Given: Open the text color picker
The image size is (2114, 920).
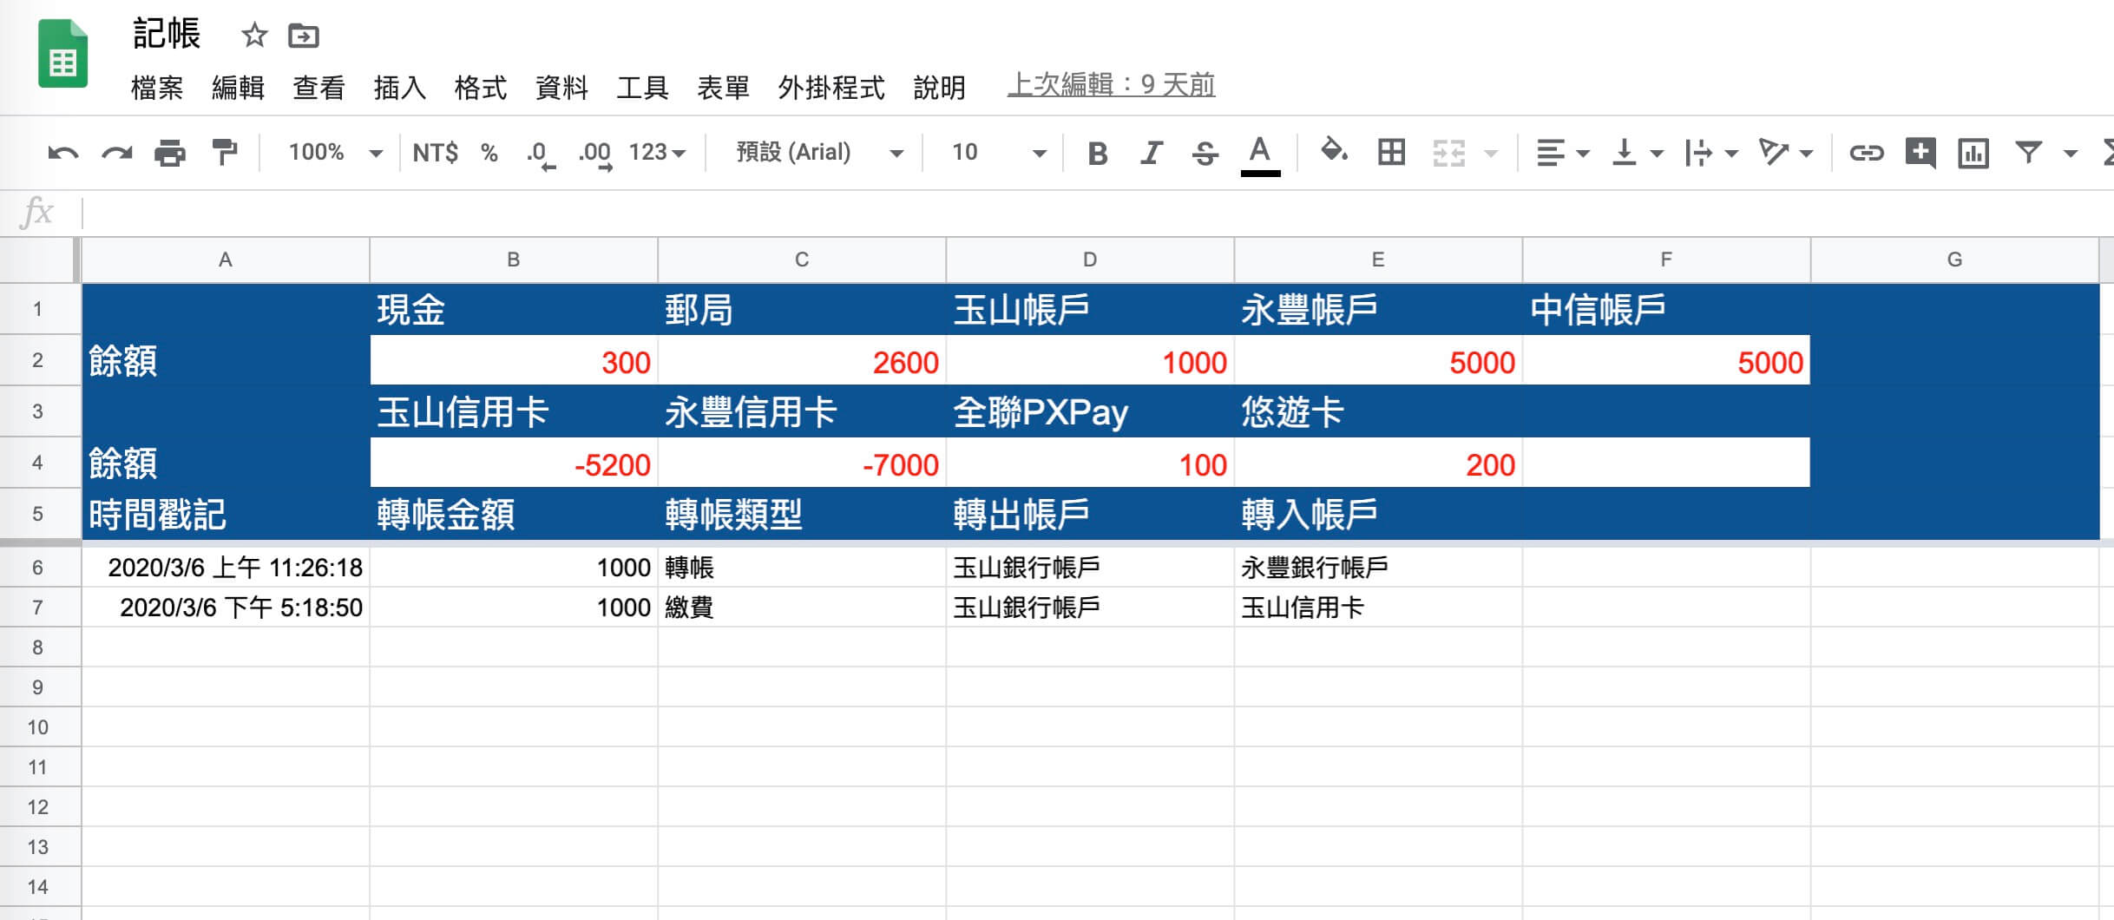Looking at the screenshot, I should pyautogui.click(x=1260, y=154).
